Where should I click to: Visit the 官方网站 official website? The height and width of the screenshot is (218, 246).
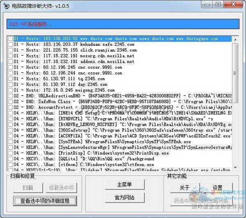(x=124, y=198)
